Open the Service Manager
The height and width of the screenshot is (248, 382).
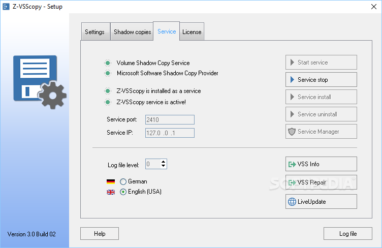point(321,132)
